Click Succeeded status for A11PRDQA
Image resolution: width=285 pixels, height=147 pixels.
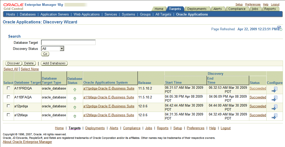click(x=258, y=89)
